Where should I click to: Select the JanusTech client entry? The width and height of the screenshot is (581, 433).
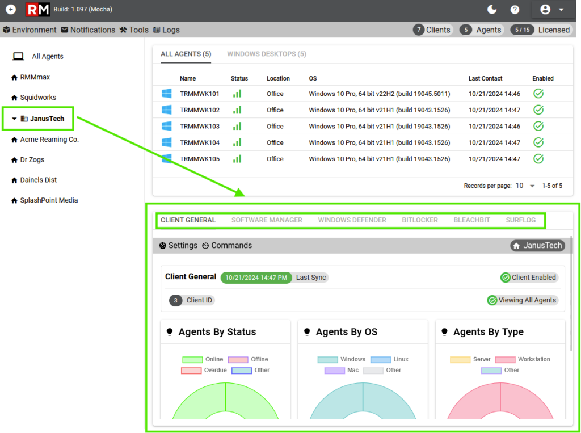(42, 119)
